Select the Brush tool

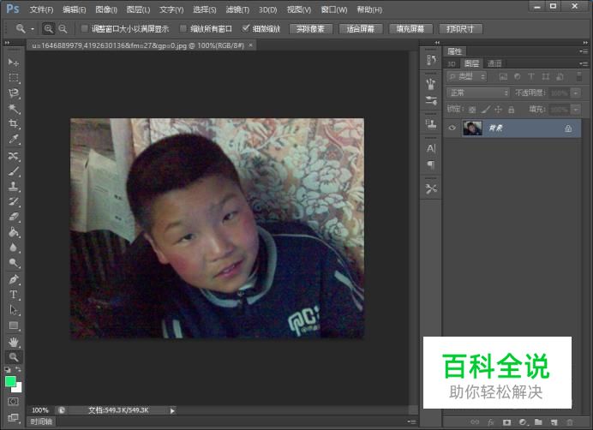pos(14,171)
